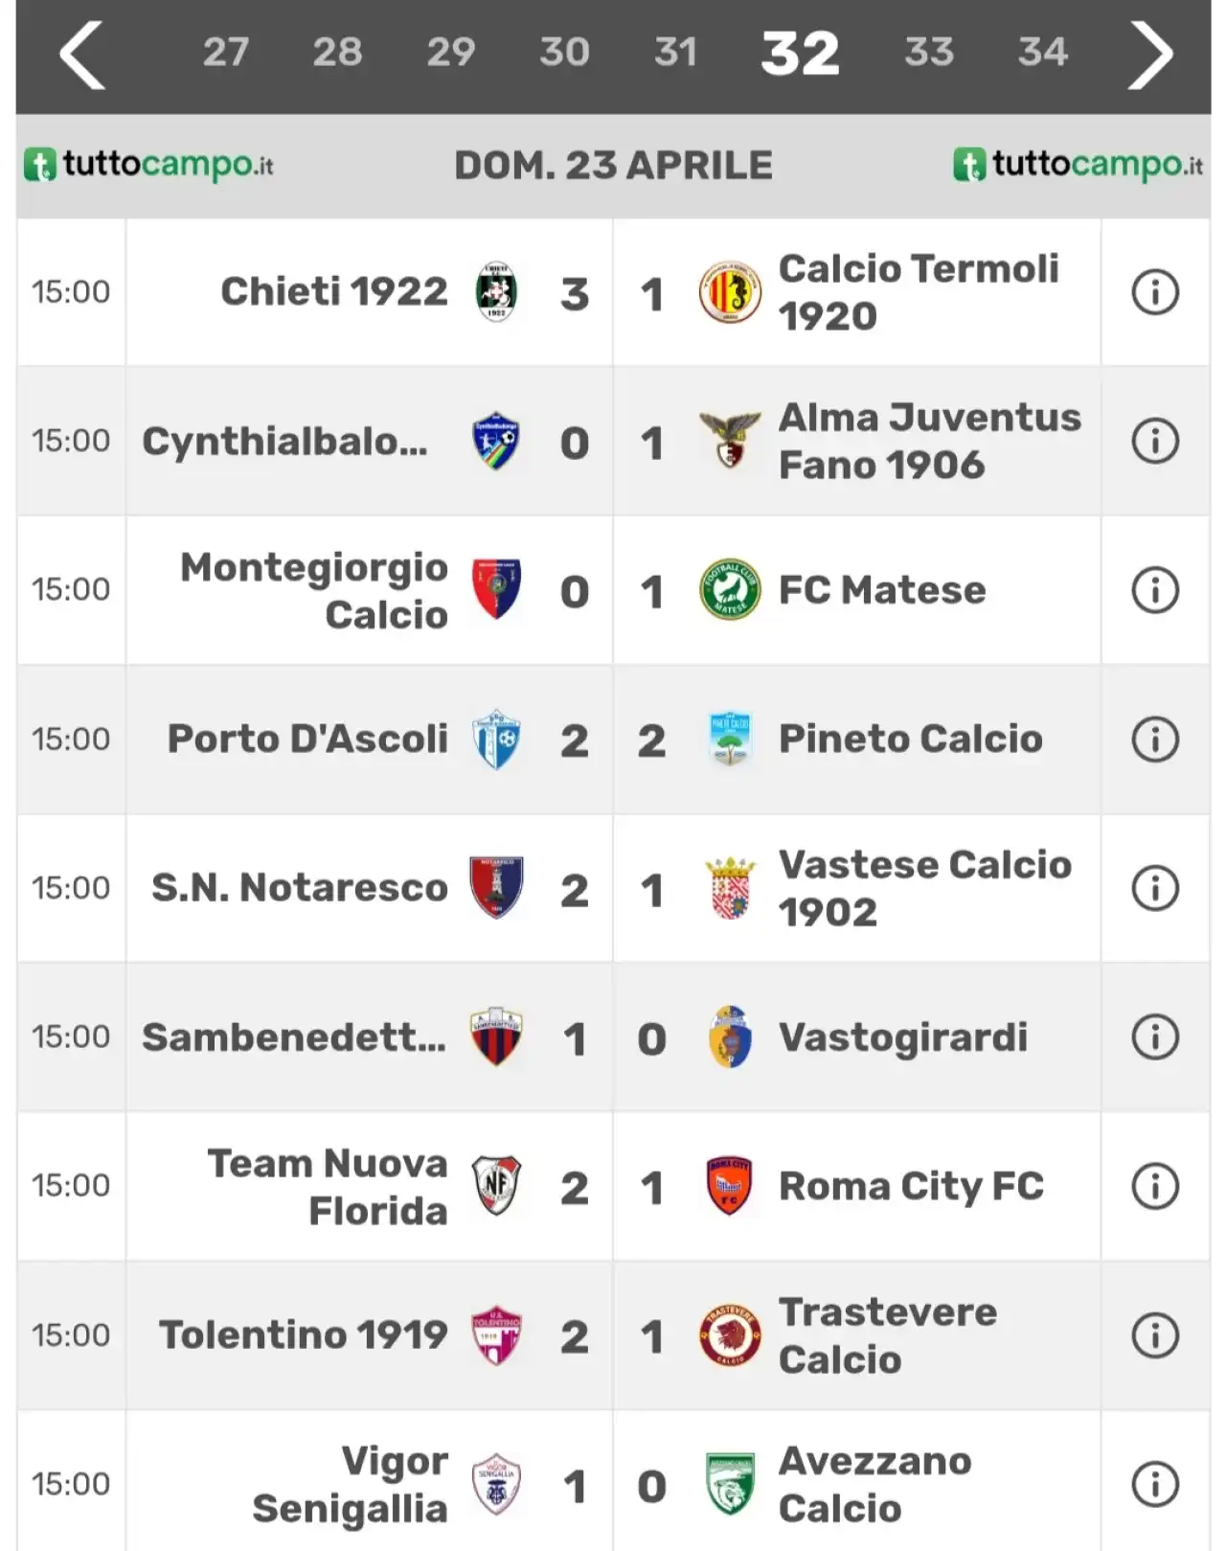This screenshot has height=1551, width=1226.
Task: Switch to matchday 31 tab
Action: (x=676, y=53)
